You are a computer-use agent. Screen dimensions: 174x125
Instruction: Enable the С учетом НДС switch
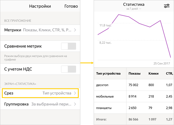69,69
